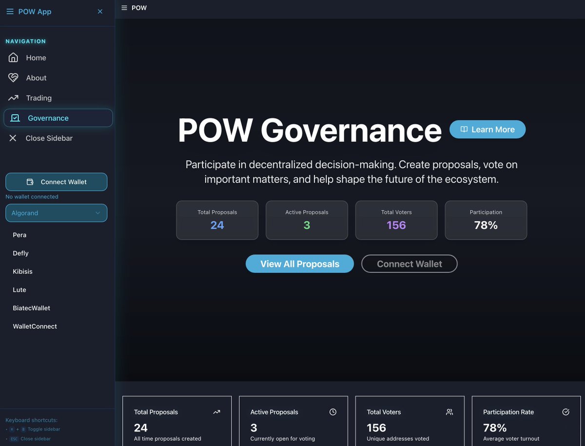
Task: Go to the About page
Action: tap(58, 78)
